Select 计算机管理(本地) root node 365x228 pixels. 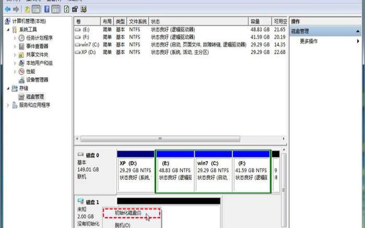click(29, 21)
